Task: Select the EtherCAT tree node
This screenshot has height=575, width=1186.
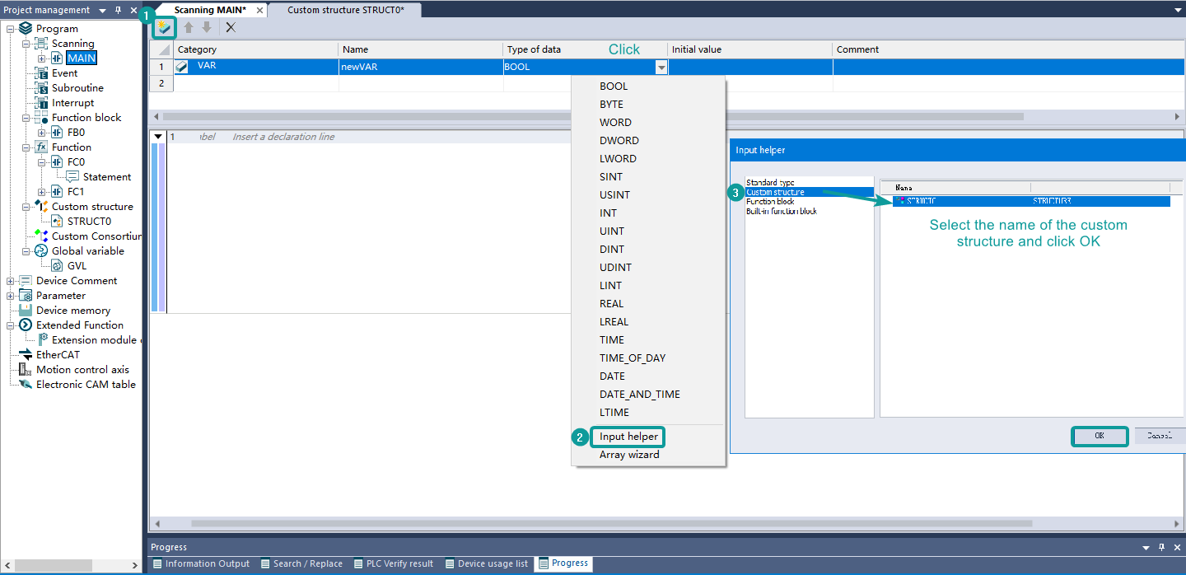Action: [x=58, y=355]
